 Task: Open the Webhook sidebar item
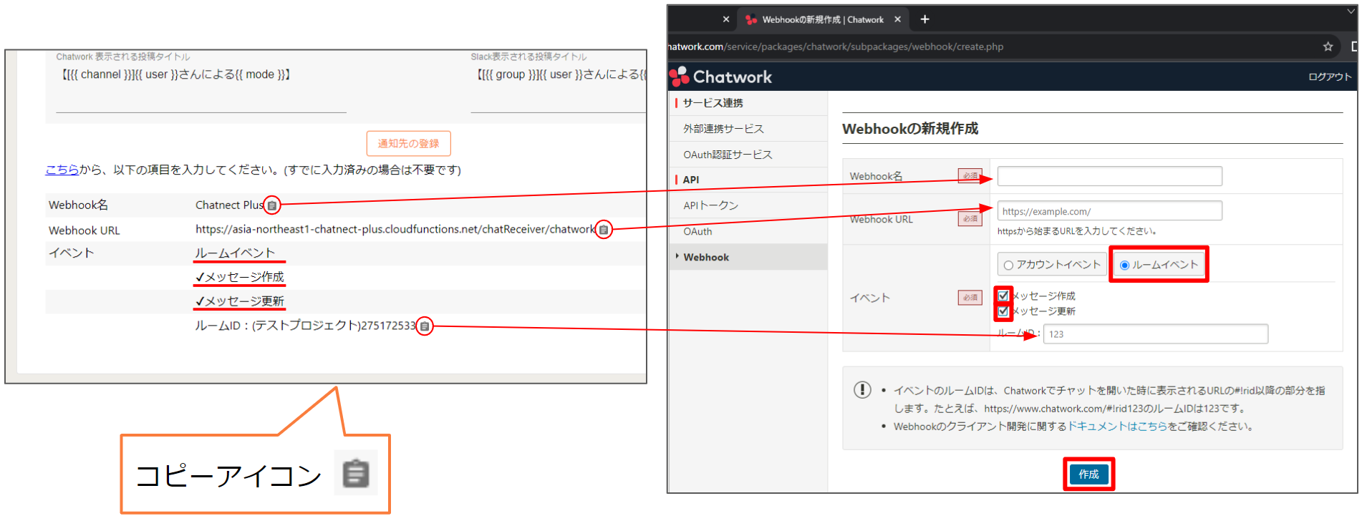pos(748,257)
